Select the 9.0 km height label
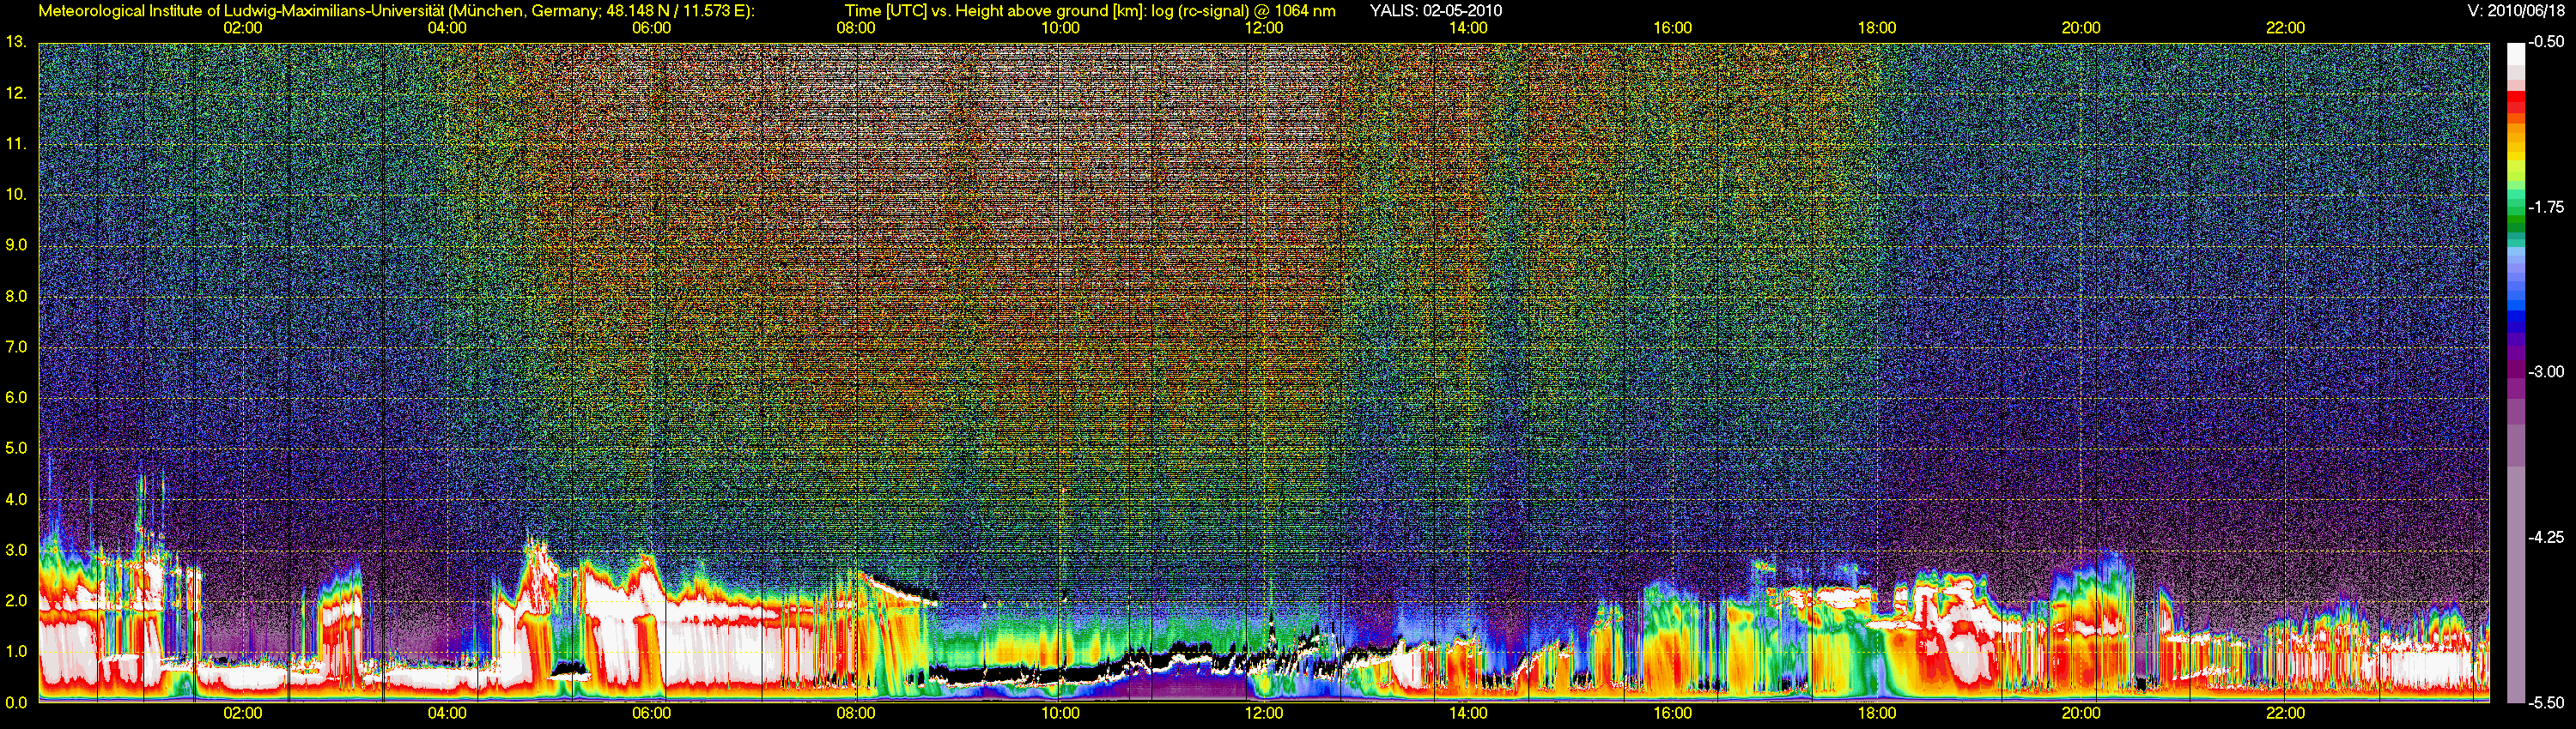The width and height of the screenshot is (2576, 729). 16,245
